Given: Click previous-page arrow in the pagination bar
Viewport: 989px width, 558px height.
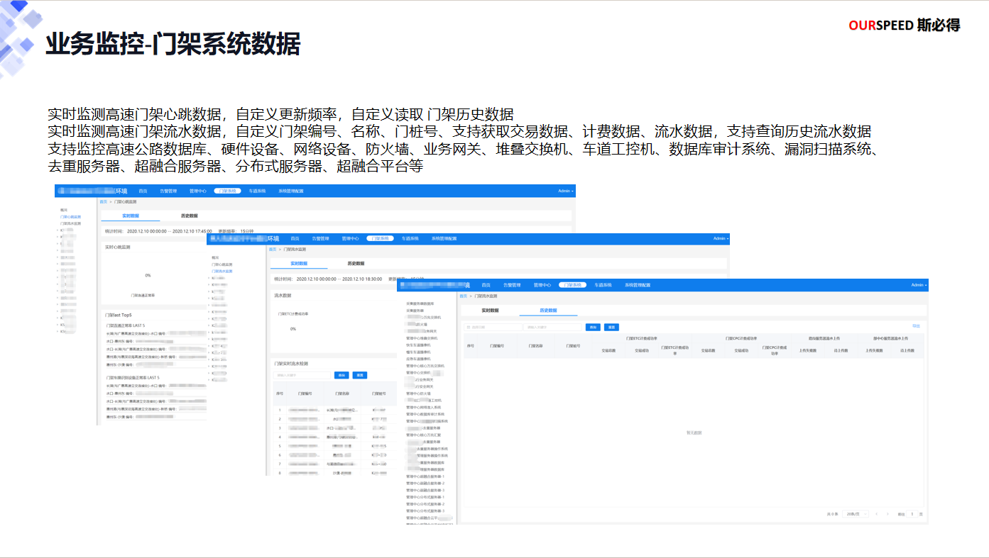Looking at the screenshot, I should tap(876, 513).
